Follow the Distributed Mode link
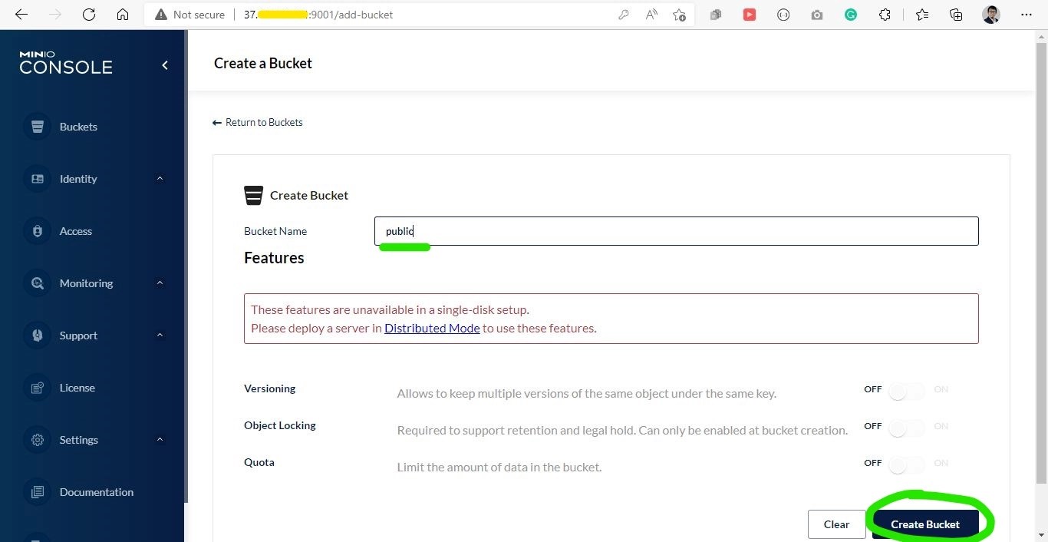The height and width of the screenshot is (542, 1048). click(431, 328)
